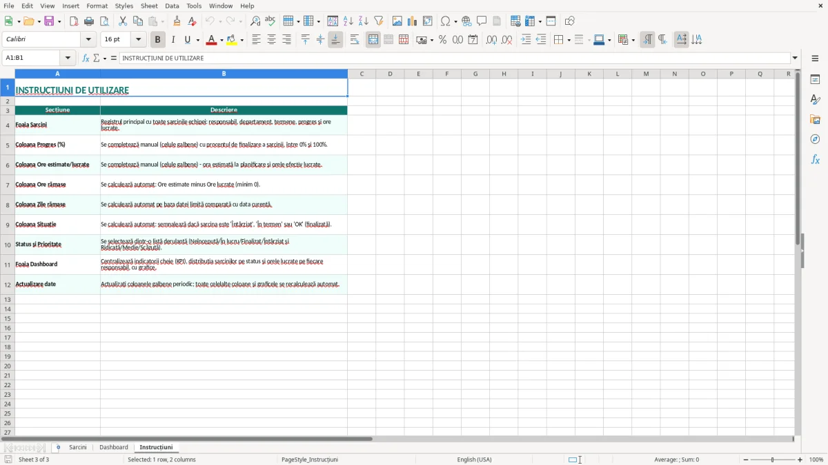Click Export as PDF icon

74,21
